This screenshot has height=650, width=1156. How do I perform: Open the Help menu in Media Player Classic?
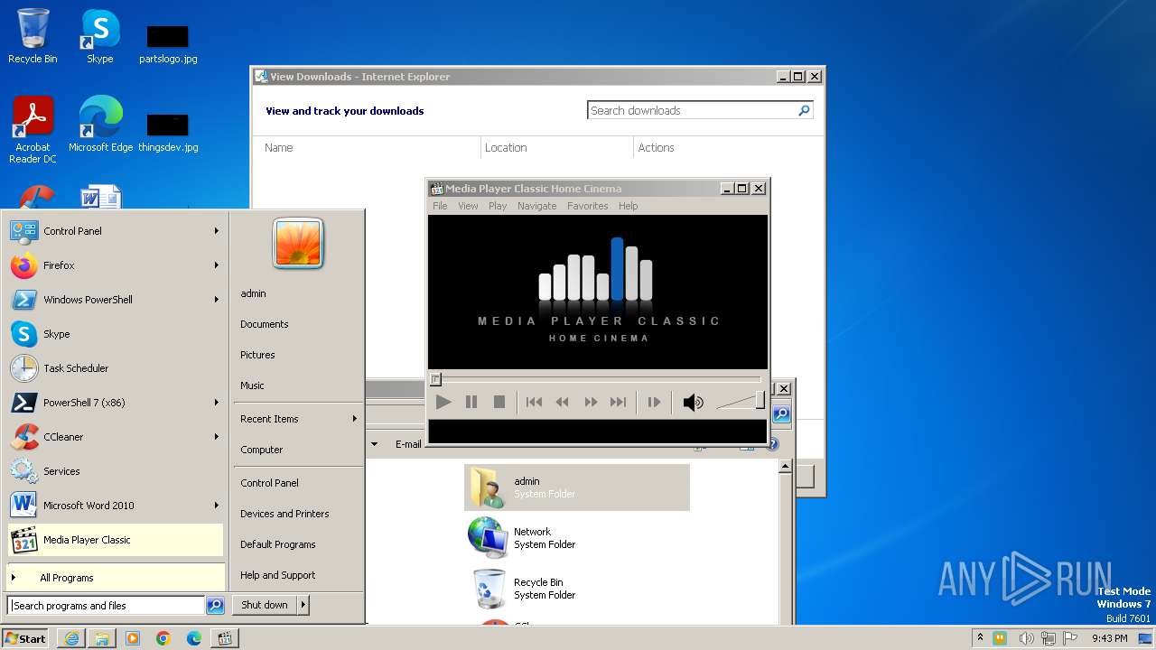(x=629, y=206)
